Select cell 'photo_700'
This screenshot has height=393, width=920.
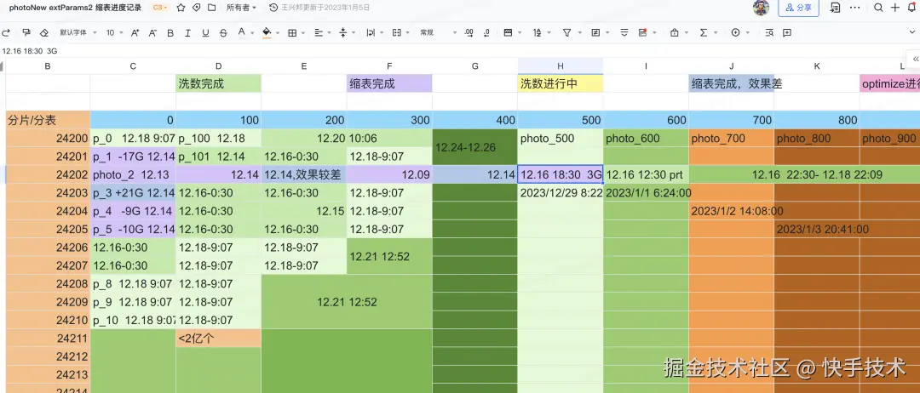[731, 138]
